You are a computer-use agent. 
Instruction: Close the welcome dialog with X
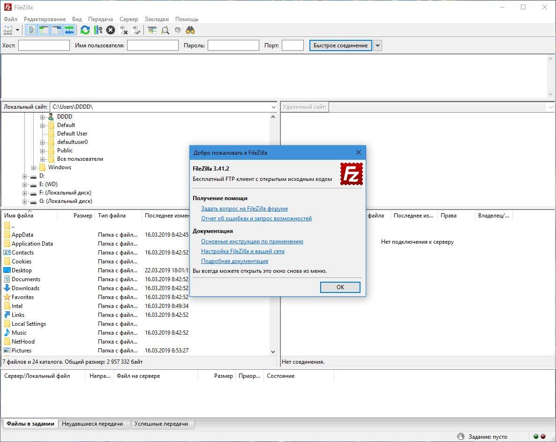click(x=359, y=152)
